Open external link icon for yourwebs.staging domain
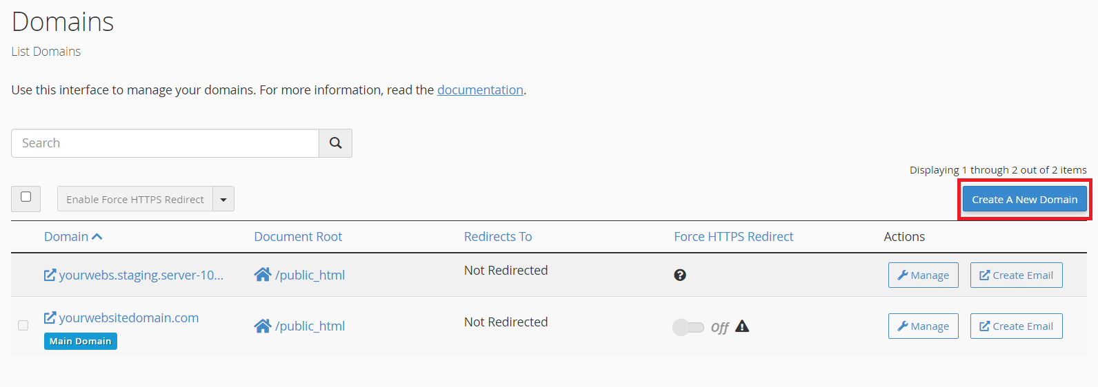The height and width of the screenshot is (387, 1098). [x=50, y=275]
